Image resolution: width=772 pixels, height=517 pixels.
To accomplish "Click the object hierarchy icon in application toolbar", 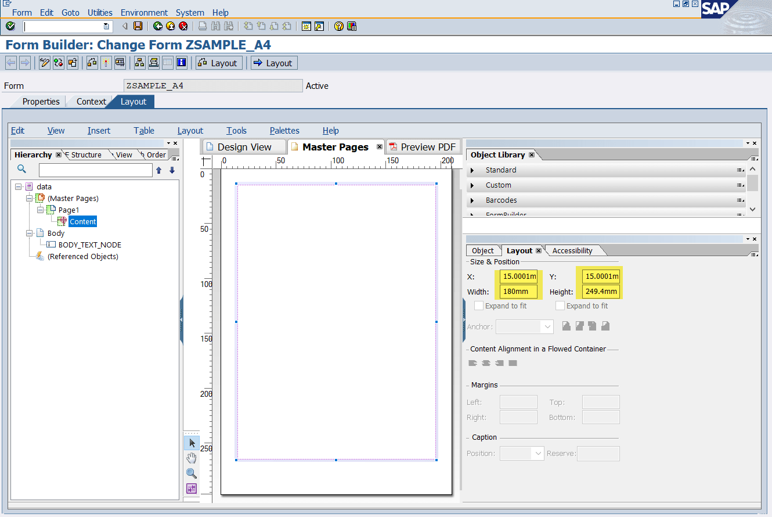I will click(139, 63).
